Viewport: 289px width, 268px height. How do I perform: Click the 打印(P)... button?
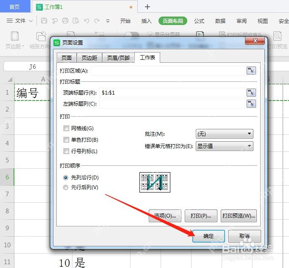pos(201,215)
